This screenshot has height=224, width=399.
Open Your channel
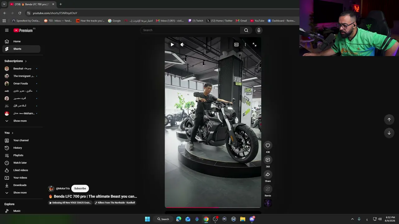pos(21,140)
